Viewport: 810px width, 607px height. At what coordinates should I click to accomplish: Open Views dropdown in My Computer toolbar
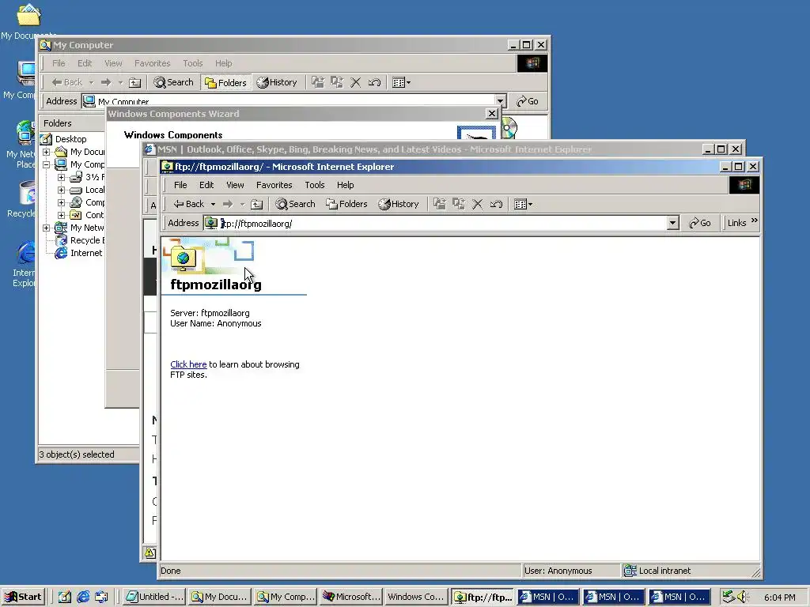[401, 82]
